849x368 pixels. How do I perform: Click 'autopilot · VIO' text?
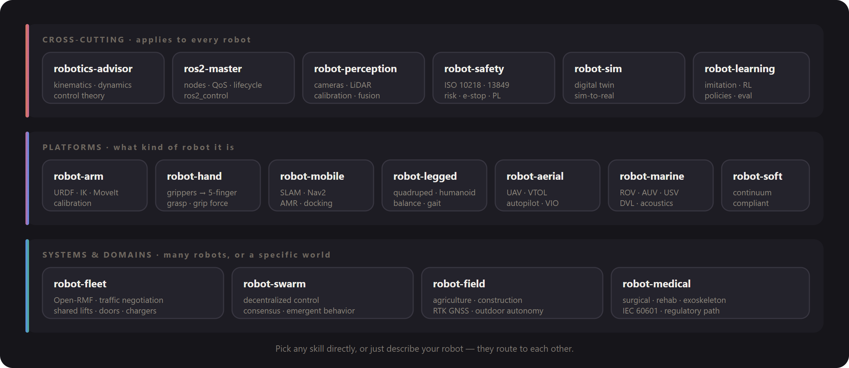(x=532, y=203)
